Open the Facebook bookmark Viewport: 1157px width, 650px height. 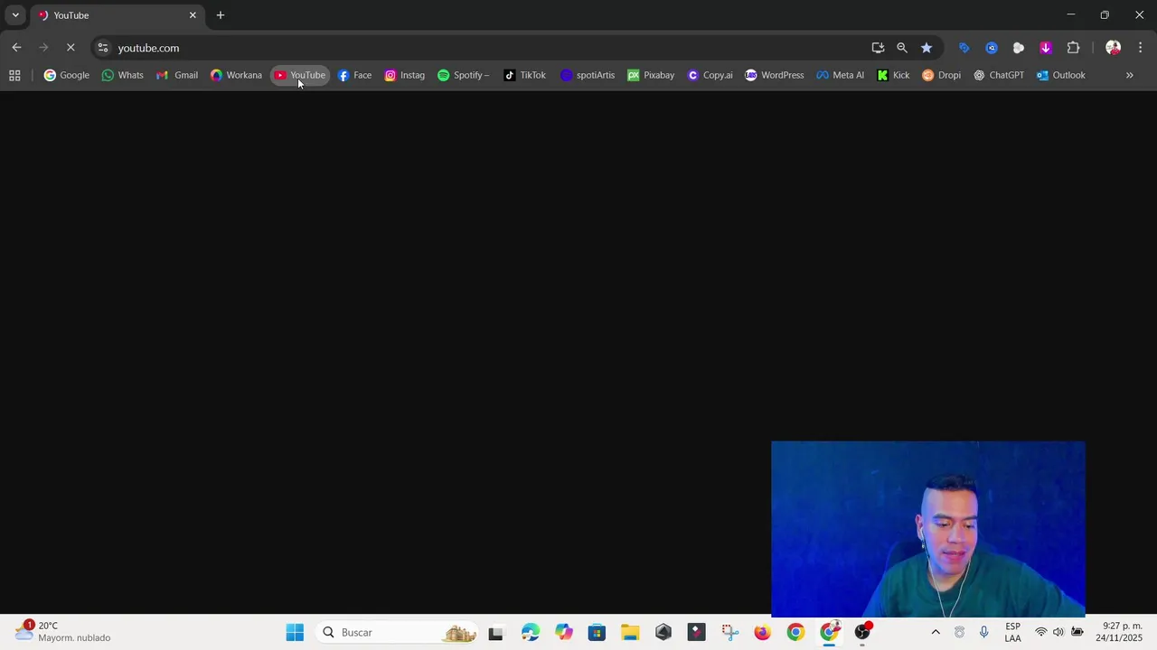pos(354,75)
